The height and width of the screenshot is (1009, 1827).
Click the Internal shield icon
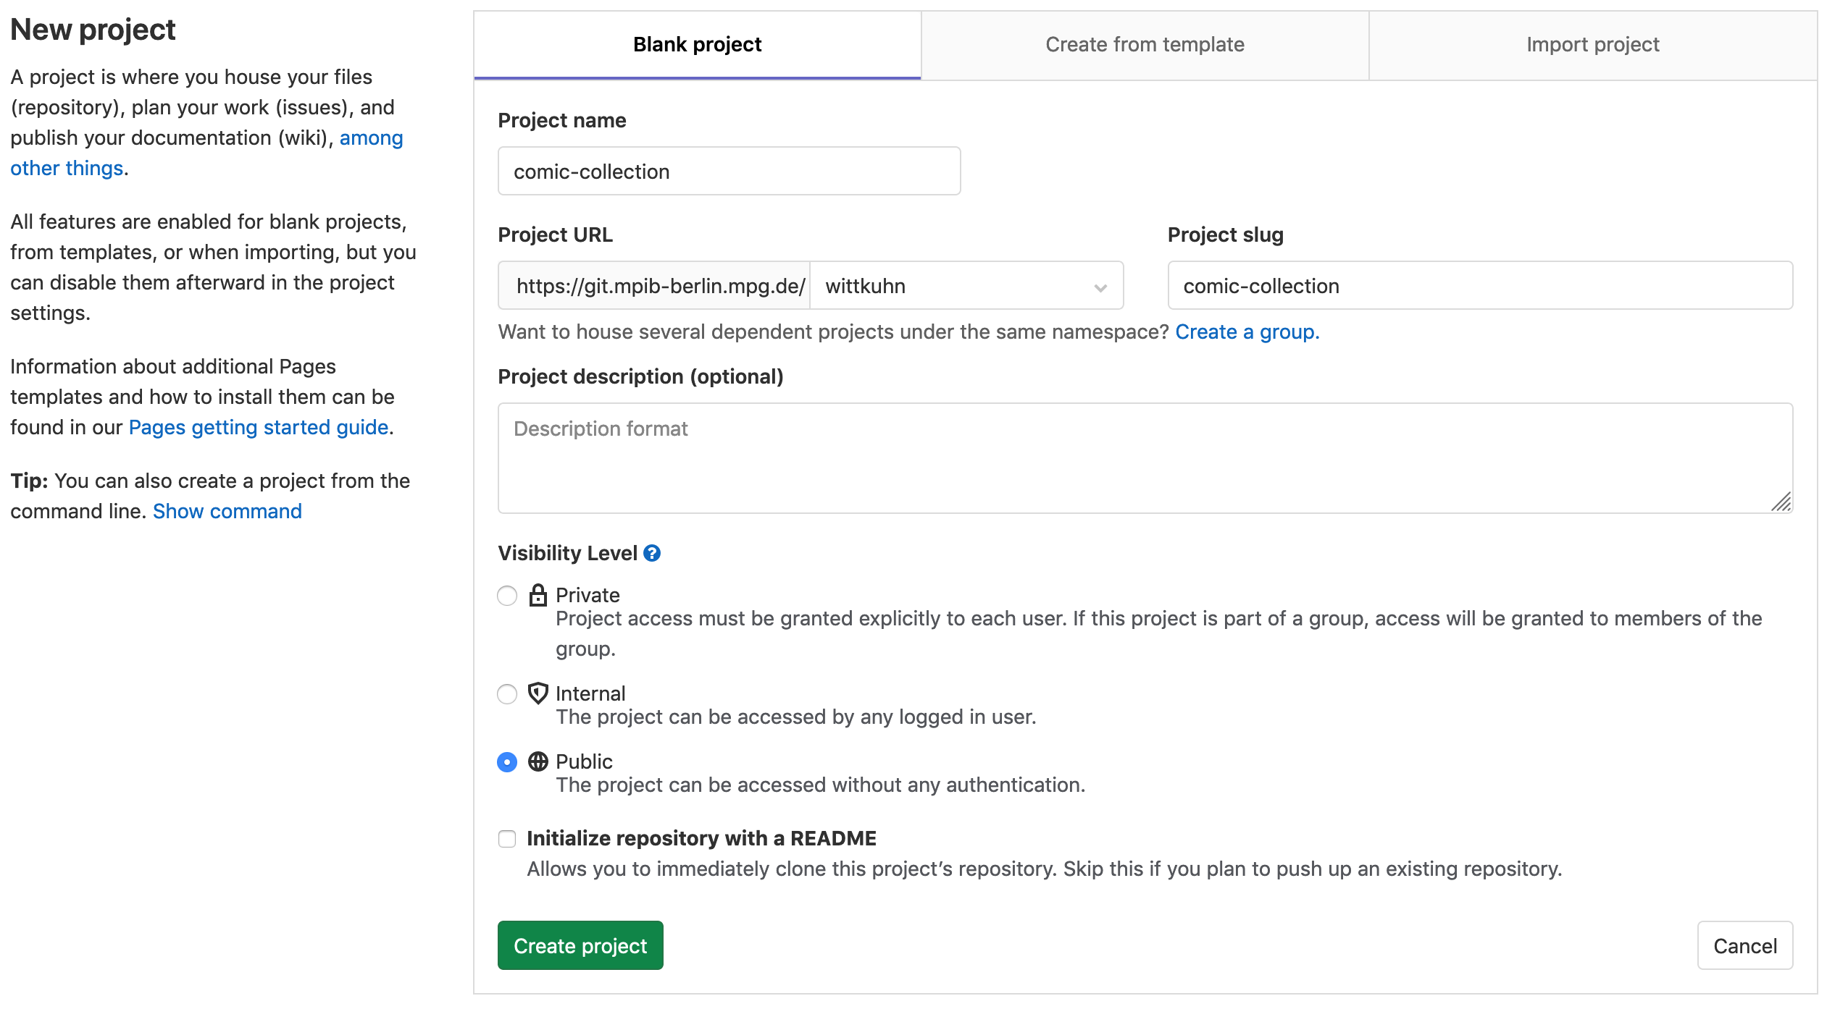538,693
